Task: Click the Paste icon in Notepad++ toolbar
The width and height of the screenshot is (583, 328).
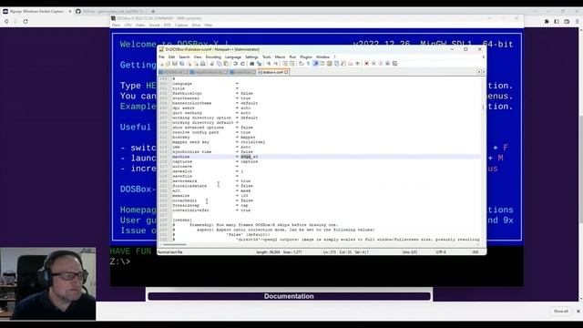Action: (226, 64)
